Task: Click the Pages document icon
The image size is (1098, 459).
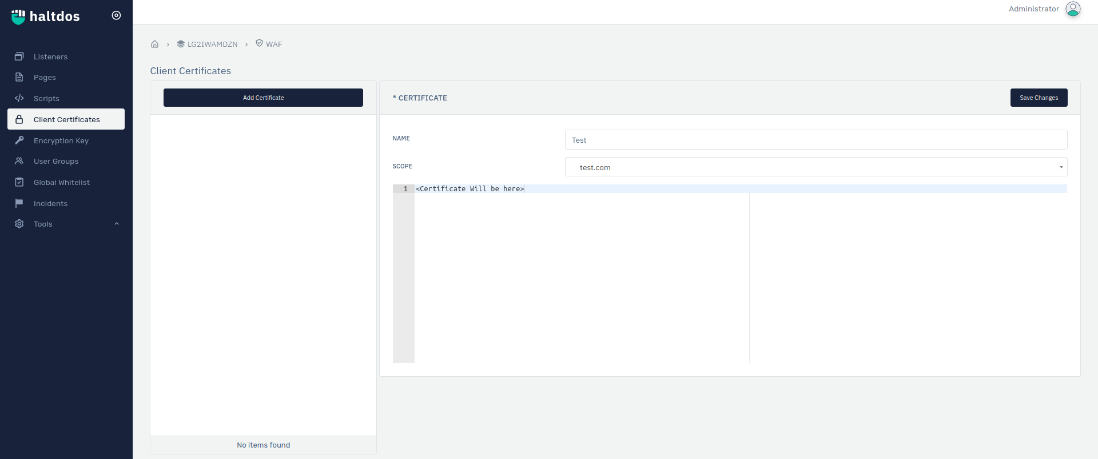Action: coord(19,77)
